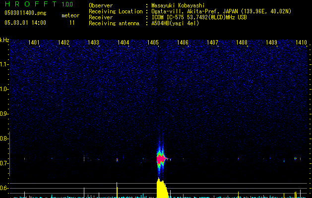This screenshot has height=198, width=312.
Task: Select the version number 1.0.0
Action: tap(67, 4)
